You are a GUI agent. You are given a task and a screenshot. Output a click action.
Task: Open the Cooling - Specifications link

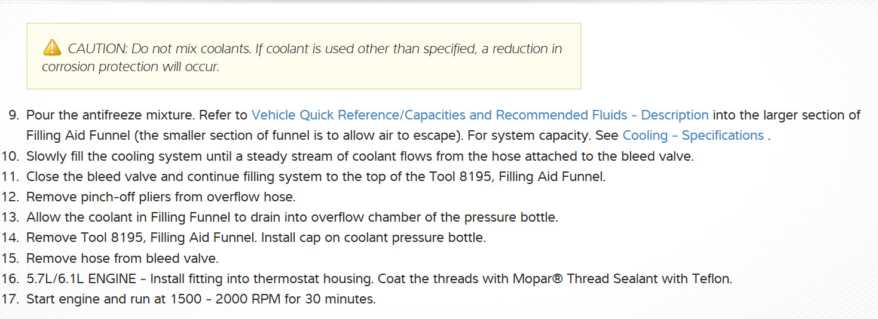point(693,136)
